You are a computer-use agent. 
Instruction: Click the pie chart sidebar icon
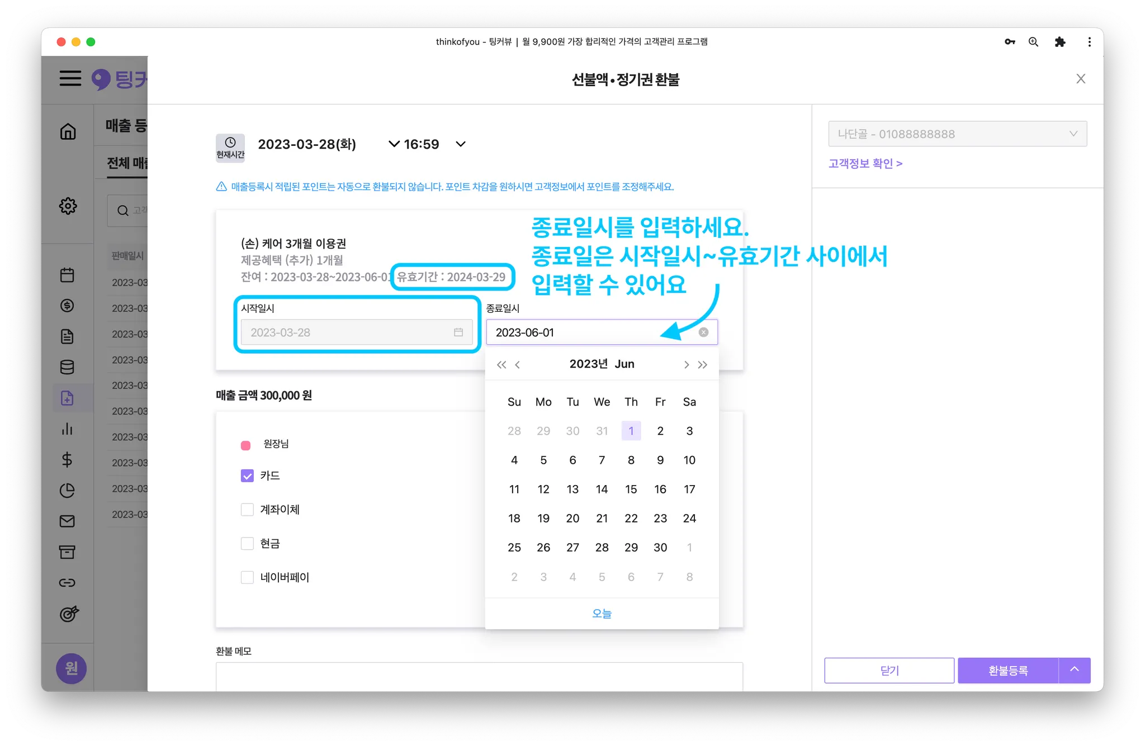click(x=67, y=491)
